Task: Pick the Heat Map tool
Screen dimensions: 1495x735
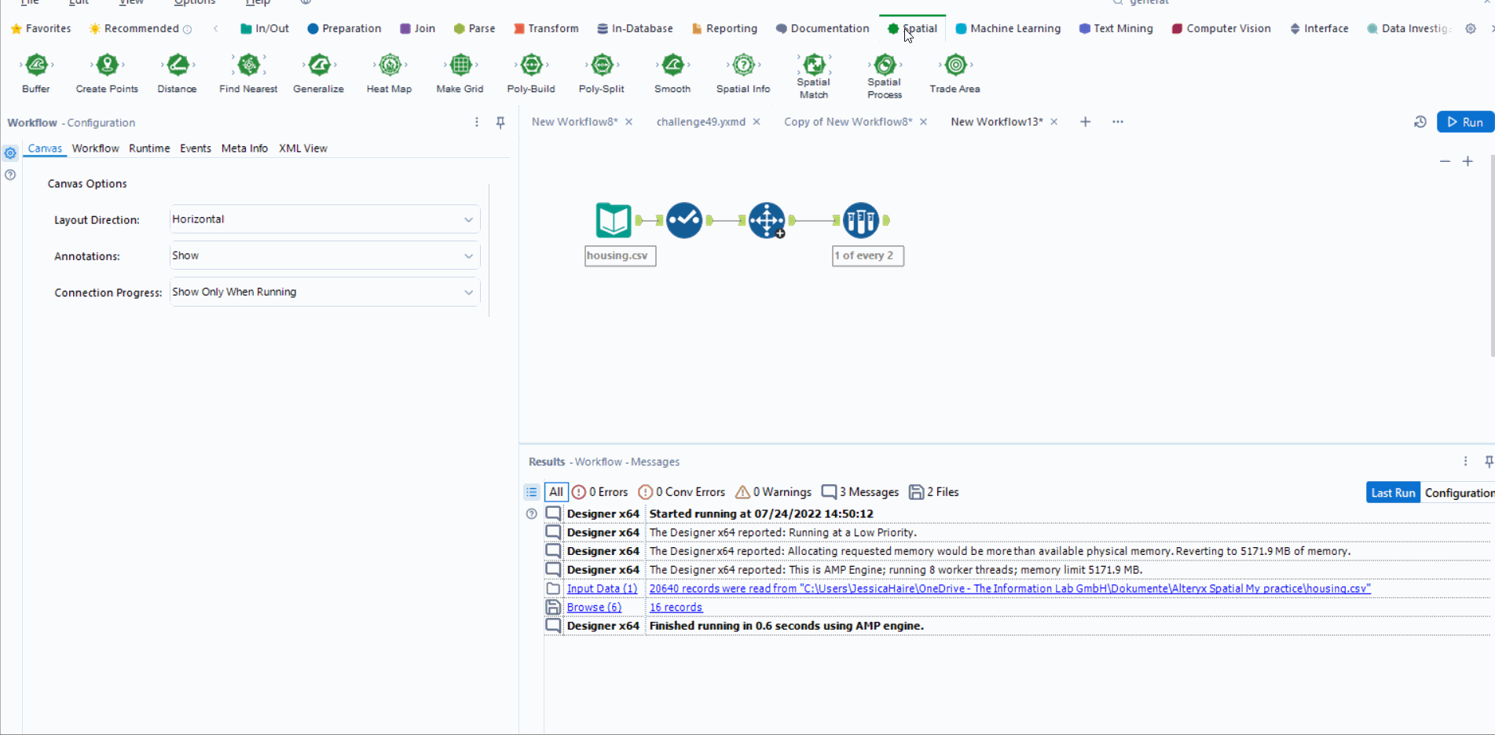Action: click(390, 65)
